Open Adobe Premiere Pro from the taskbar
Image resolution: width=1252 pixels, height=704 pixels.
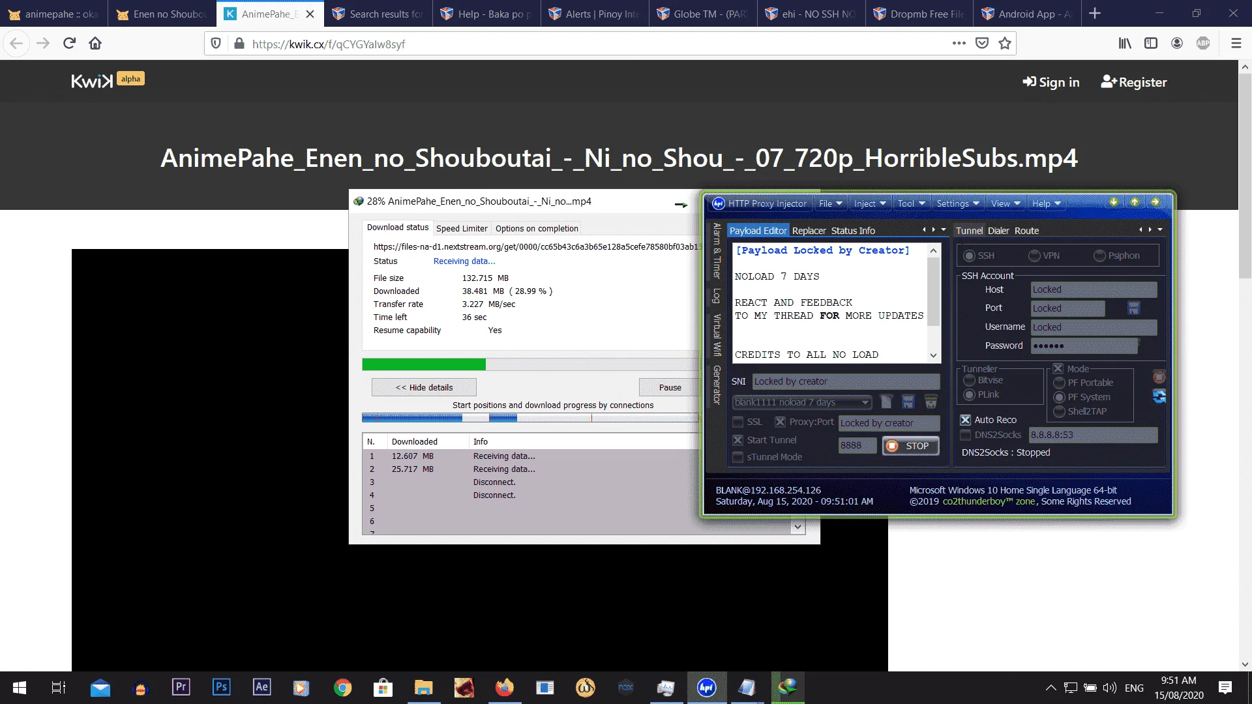coord(181,687)
